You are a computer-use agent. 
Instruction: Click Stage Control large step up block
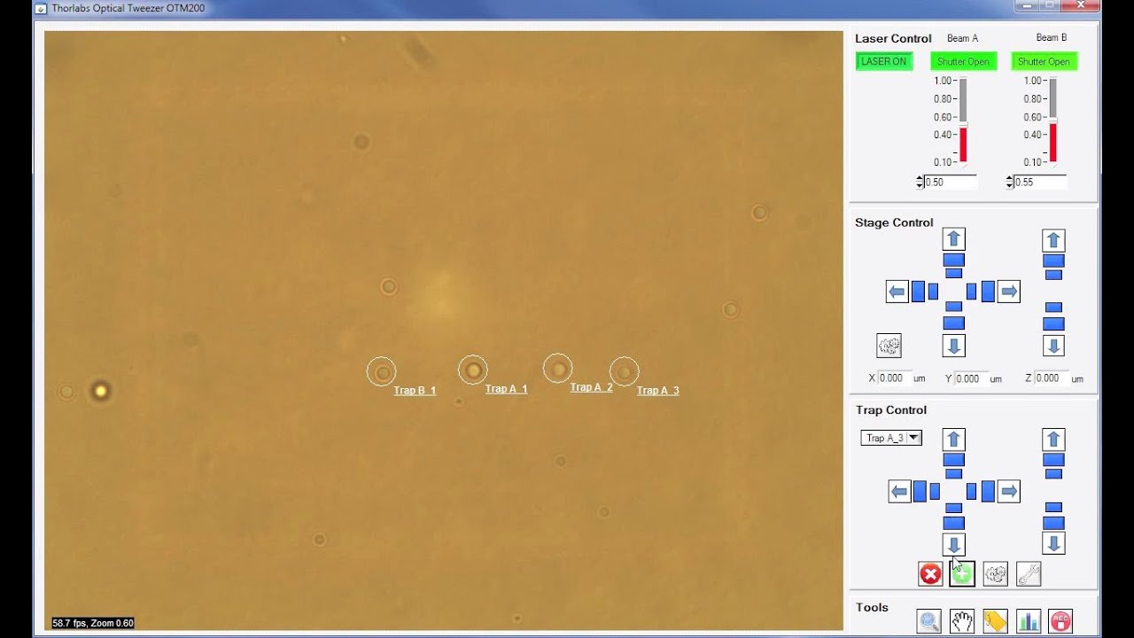(953, 260)
